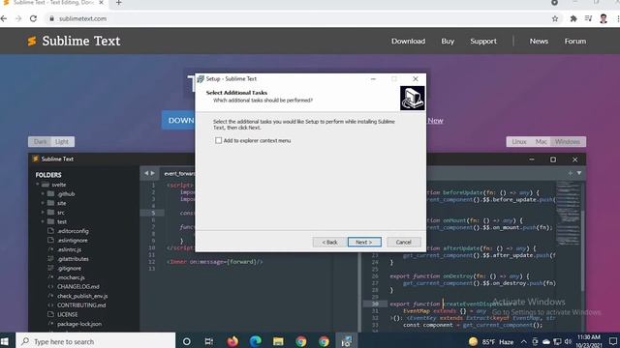Go forward in browser history
Image resolution: width=620 pixels, height=348 pixels.
(18, 18)
